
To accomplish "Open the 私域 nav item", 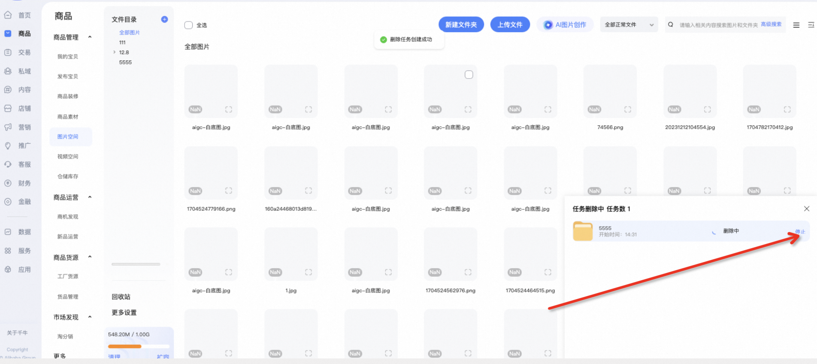I will tap(18, 71).
